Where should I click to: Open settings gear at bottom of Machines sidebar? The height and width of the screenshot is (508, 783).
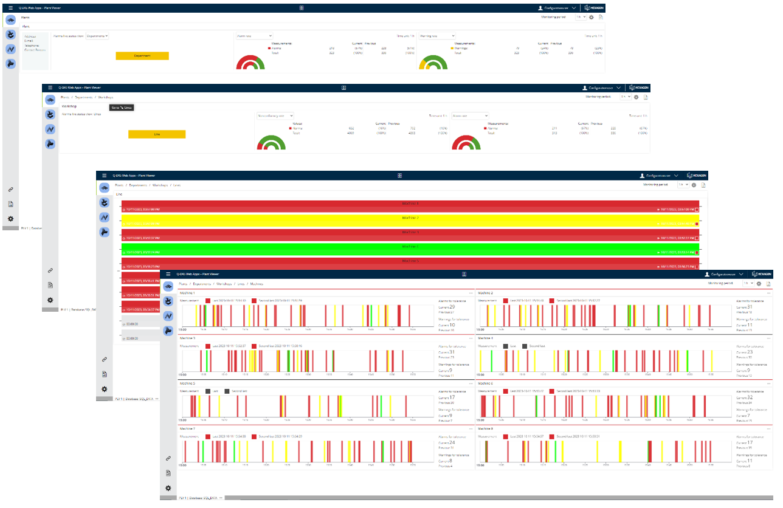[168, 488]
